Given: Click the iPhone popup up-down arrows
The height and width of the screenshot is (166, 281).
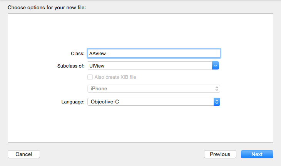Looking at the screenshot, I should tap(217, 88).
